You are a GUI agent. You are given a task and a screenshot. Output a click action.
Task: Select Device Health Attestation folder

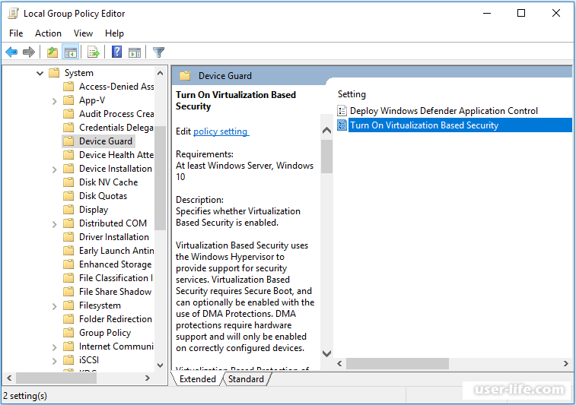pyautogui.click(x=116, y=155)
